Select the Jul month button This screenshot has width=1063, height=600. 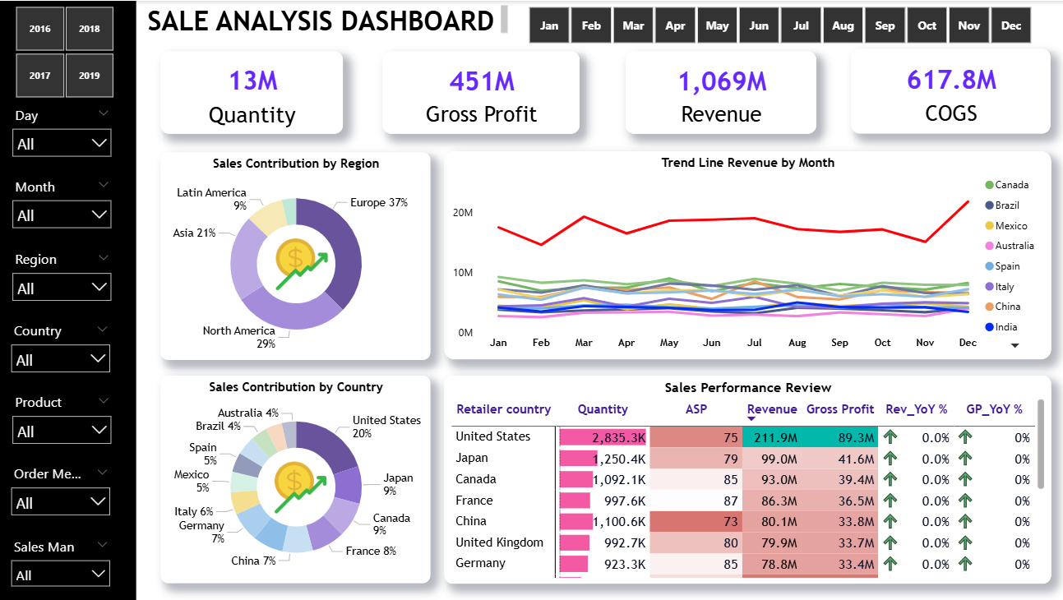click(801, 25)
